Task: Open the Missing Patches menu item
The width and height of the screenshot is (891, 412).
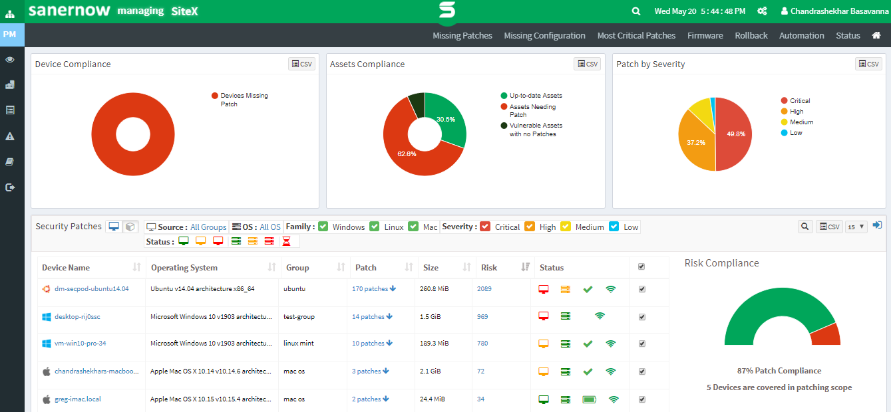Action: (x=462, y=35)
